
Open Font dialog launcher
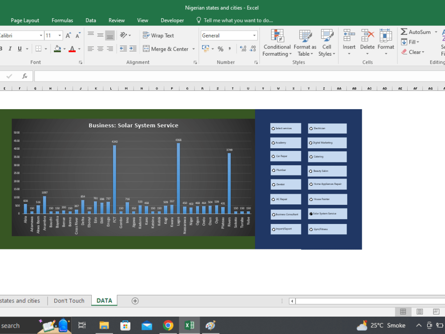point(81,62)
